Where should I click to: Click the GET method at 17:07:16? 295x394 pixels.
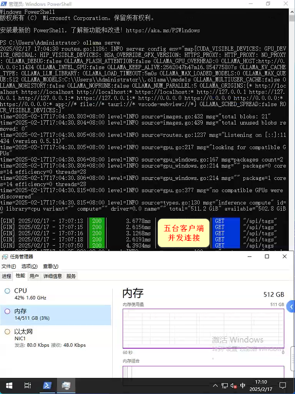(x=220, y=233)
